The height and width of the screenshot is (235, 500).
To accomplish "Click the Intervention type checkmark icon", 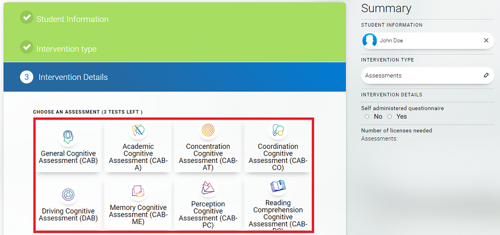I will click(27, 48).
